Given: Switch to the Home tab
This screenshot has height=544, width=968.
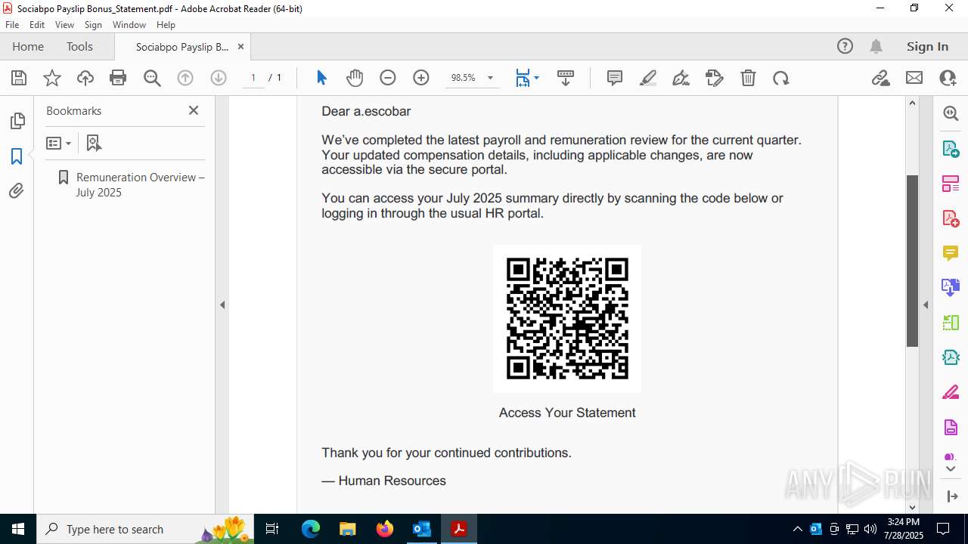Looking at the screenshot, I should [28, 47].
